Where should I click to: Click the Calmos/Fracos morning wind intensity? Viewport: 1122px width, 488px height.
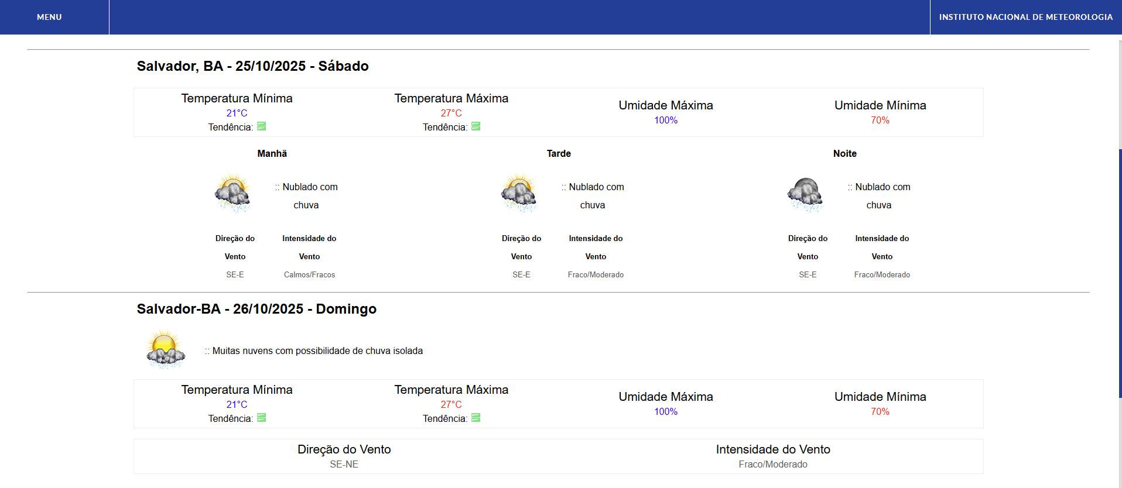tap(309, 274)
